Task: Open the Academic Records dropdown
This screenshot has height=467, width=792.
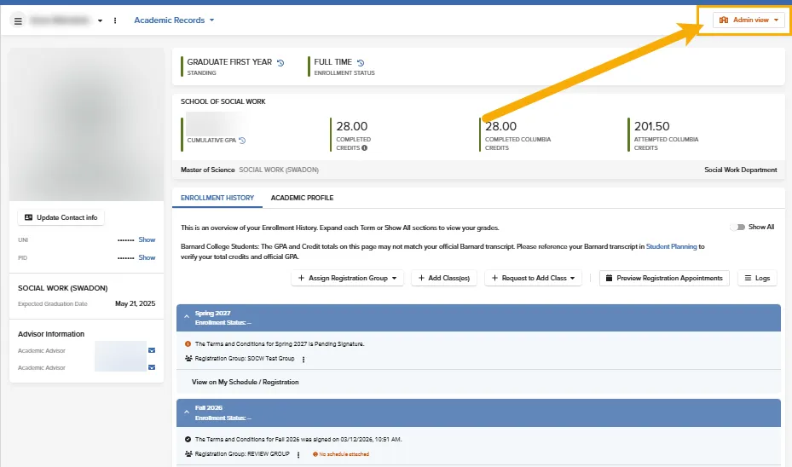Action: coord(174,20)
